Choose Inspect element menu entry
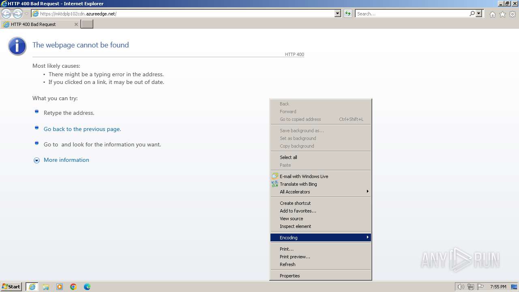The height and width of the screenshot is (292, 519). [321, 226]
